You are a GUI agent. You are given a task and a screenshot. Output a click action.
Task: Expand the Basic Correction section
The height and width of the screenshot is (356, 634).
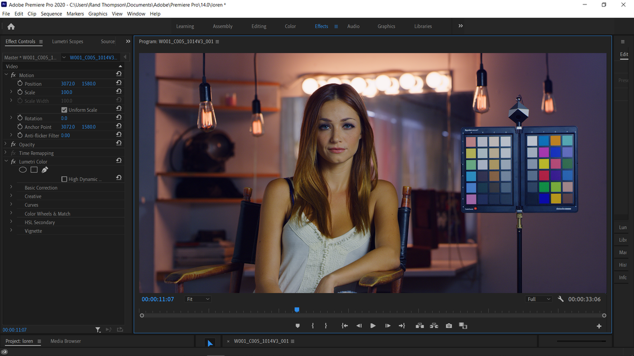point(11,187)
